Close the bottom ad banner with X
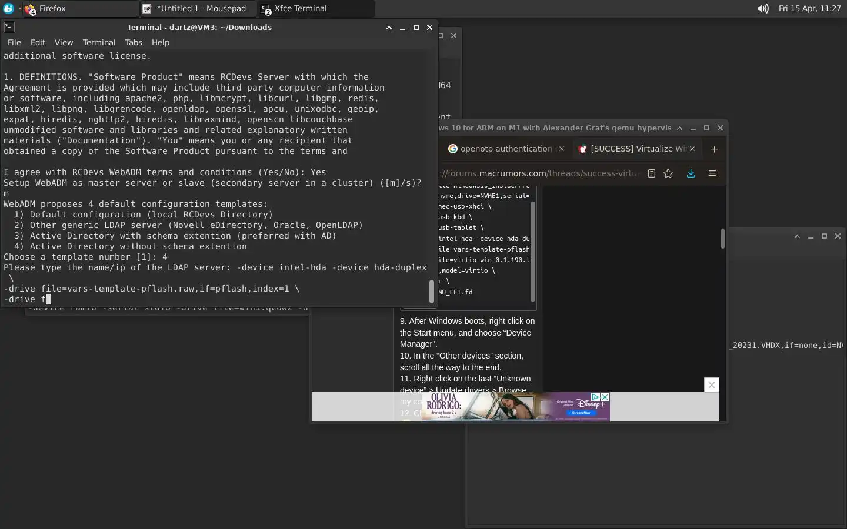Viewport: 847px width, 529px height. coord(712,385)
